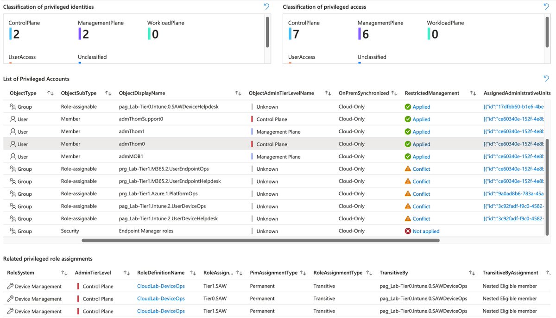Sort the accounts by ObjectSubType column
556x318 pixels.
point(108,93)
